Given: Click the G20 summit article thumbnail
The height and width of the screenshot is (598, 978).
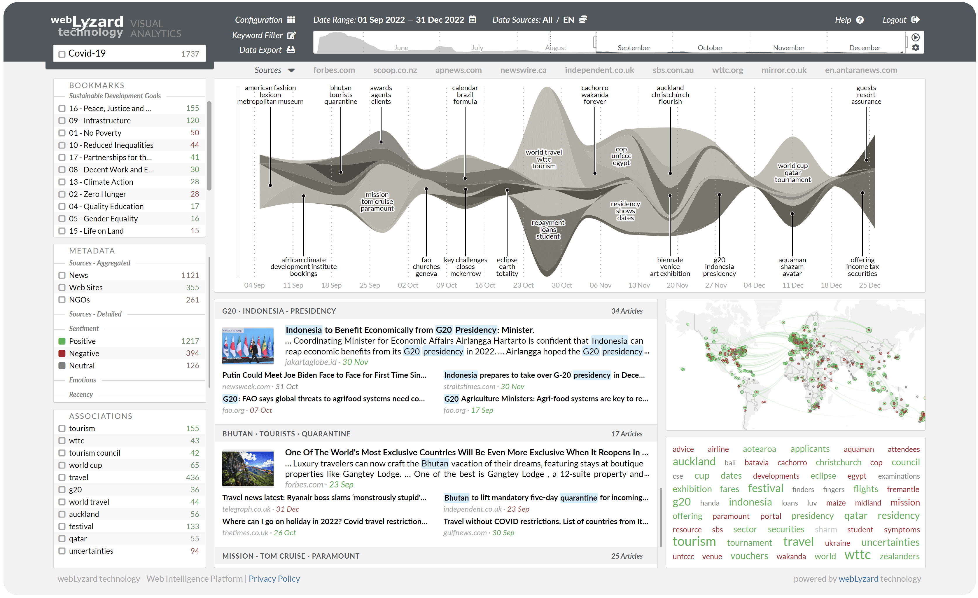Looking at the screenshot, I should point(248,345).
